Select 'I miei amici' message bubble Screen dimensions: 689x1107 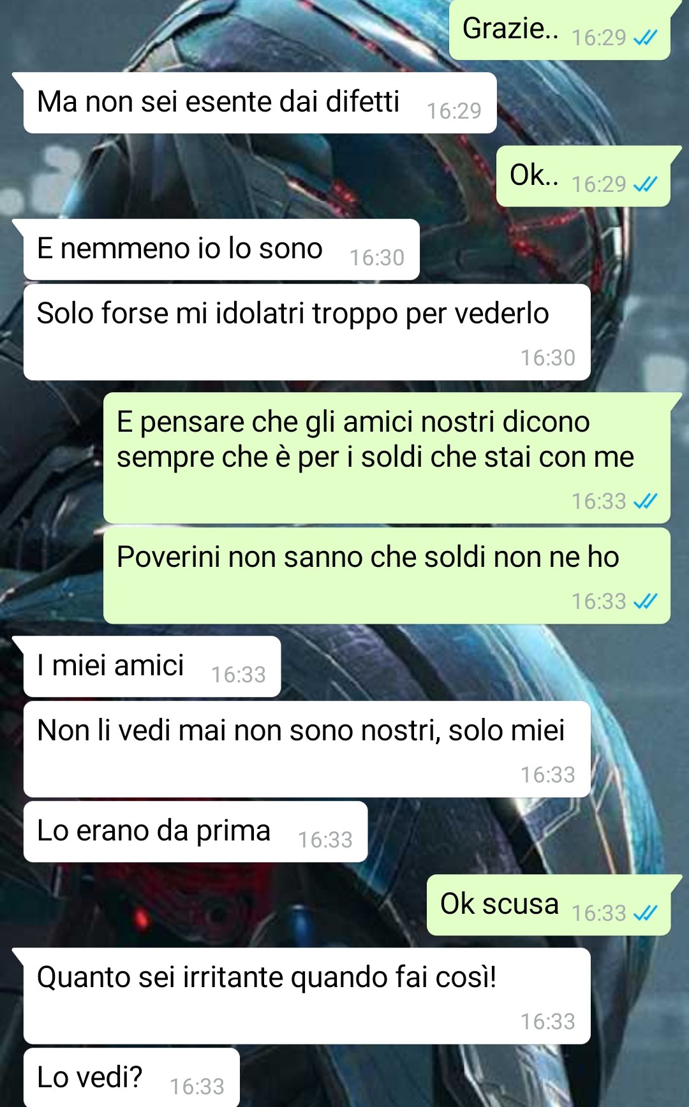pyautogui.click(x=152, y=666)
